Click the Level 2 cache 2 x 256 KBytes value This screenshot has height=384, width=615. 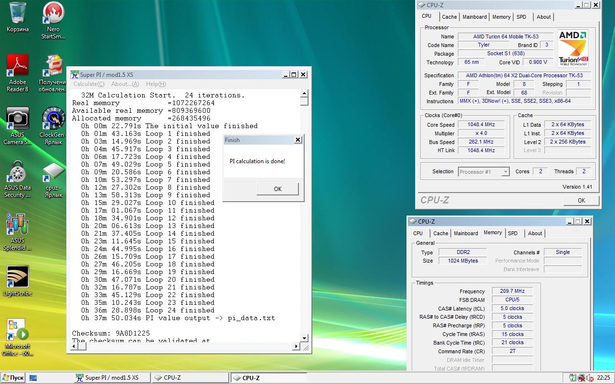[567, 142]
